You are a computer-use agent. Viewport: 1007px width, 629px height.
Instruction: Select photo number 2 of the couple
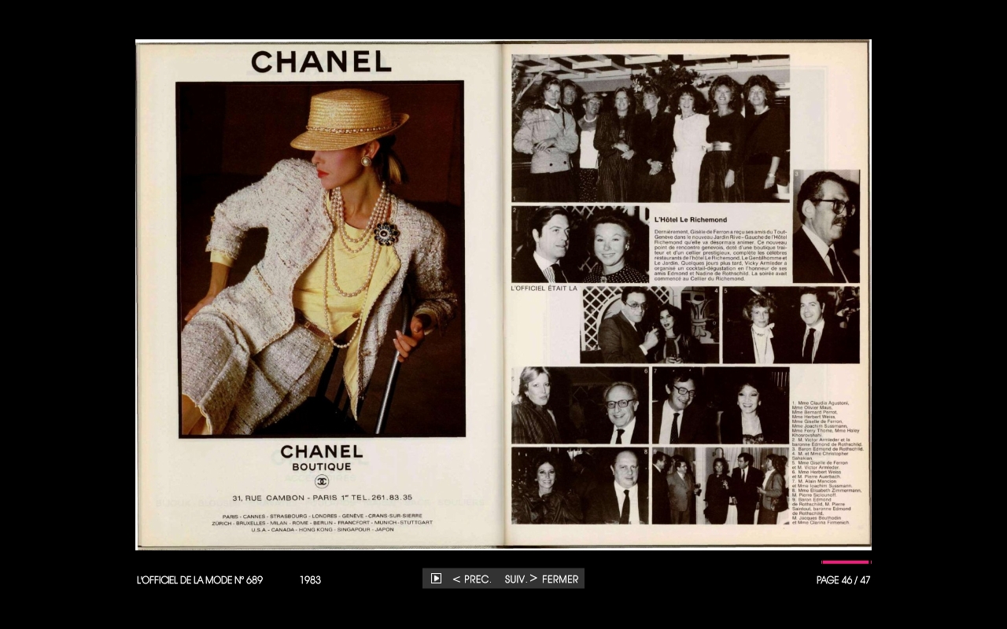(x=580, y=245)
